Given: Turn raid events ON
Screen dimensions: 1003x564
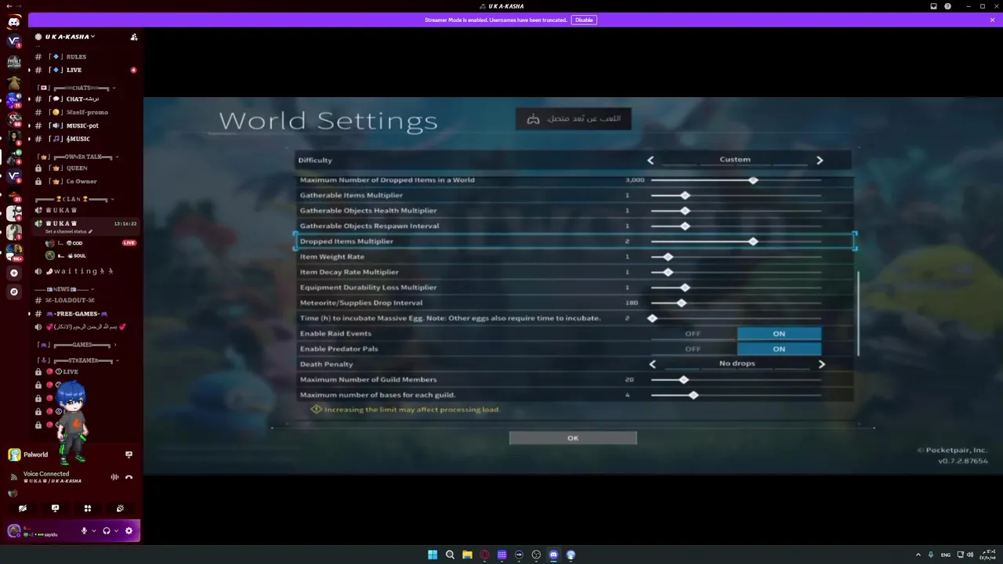Looking at the screenshot, I should [x=779, y=334].
